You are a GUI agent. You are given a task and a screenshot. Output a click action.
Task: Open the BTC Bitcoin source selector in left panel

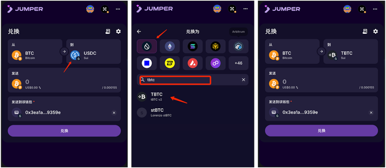point(35,52)
